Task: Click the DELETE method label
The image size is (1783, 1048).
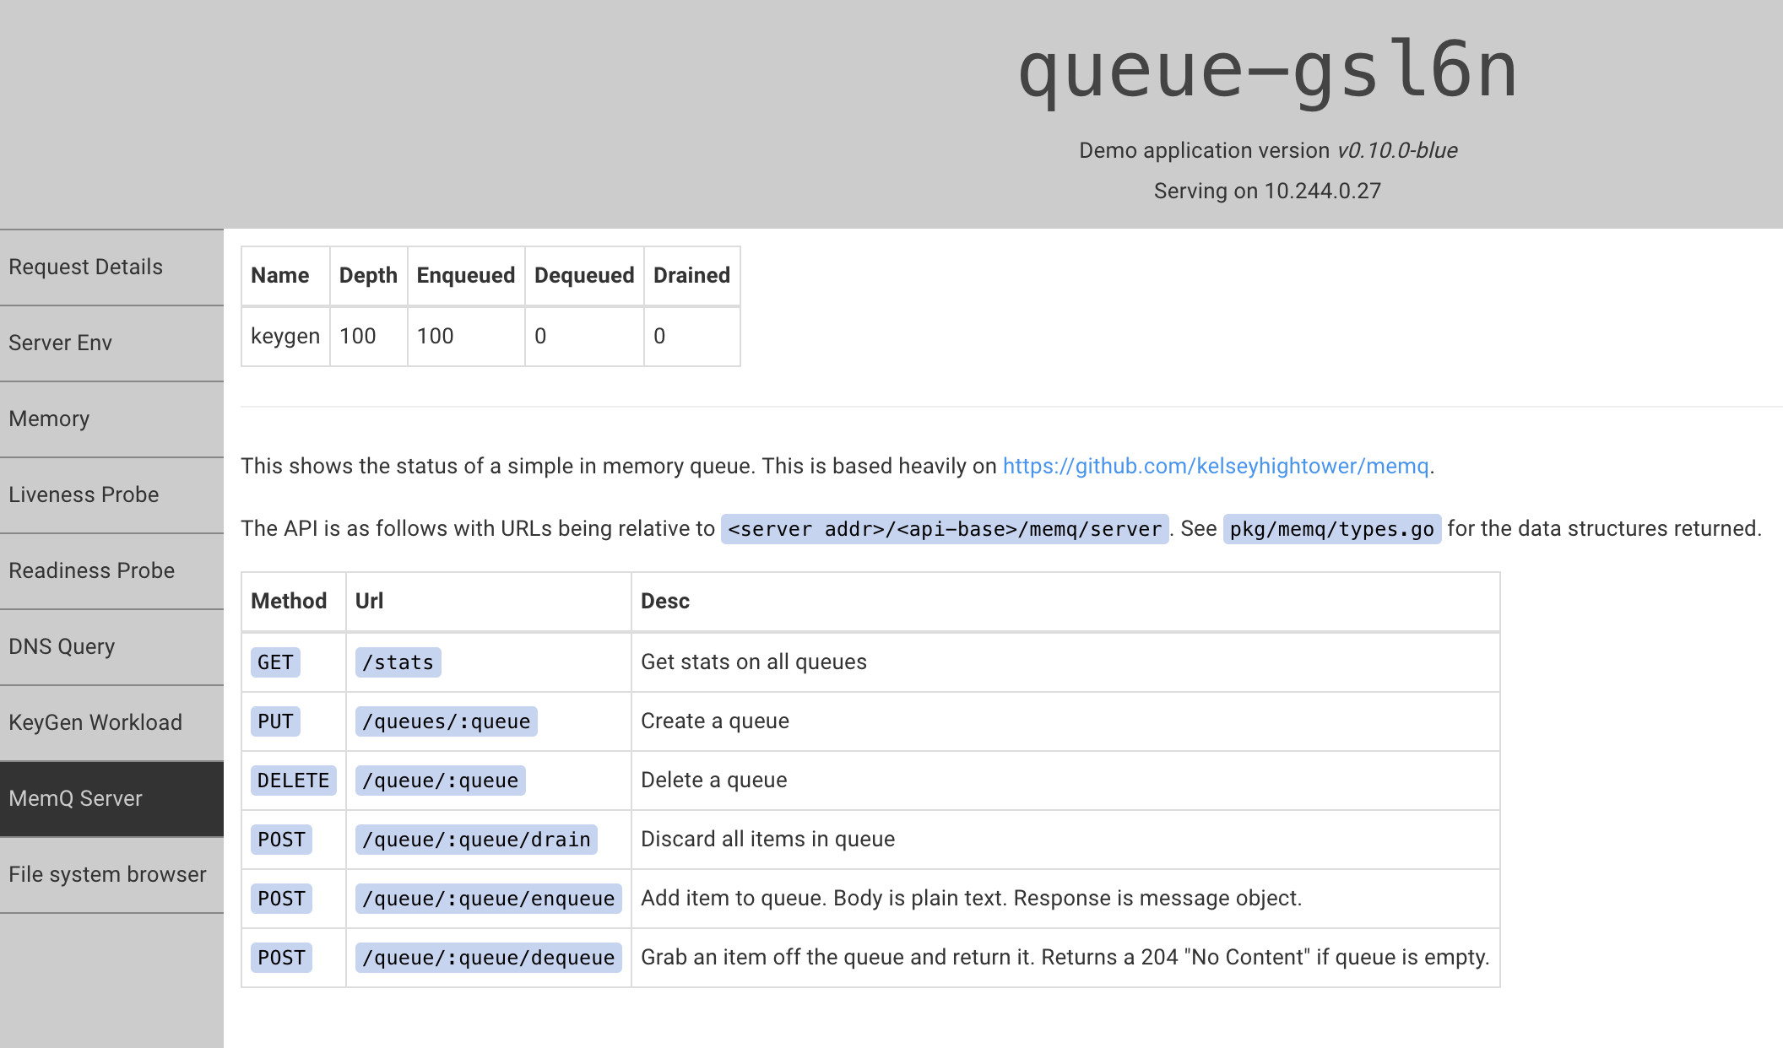Action: point(293,781)
